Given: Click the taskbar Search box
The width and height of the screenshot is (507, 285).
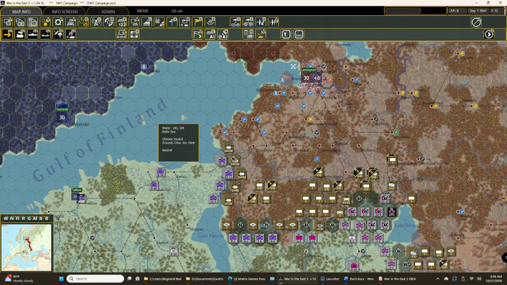Looking at the screenshot, I should pos(96,279).
